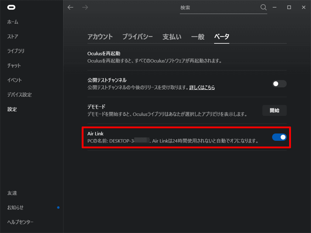Switch to the アカウント tab
Image resolution: width=311 pixels, height=233 pixels.
point(100,37)
